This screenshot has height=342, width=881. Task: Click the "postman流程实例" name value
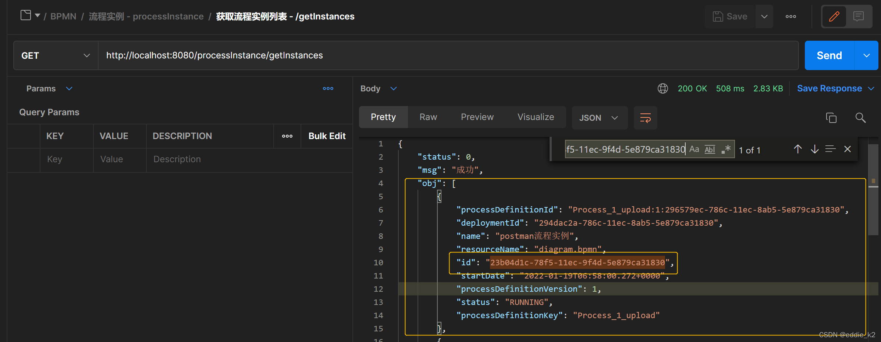click(534, 236)
